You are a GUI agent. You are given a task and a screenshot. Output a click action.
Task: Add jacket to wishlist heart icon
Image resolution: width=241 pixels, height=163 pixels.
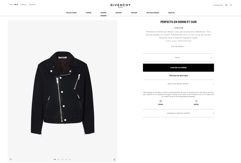coord(11,159)
